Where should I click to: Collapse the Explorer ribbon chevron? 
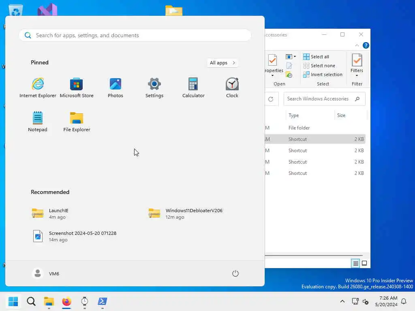pyautogui.click(x=357, y=45)
